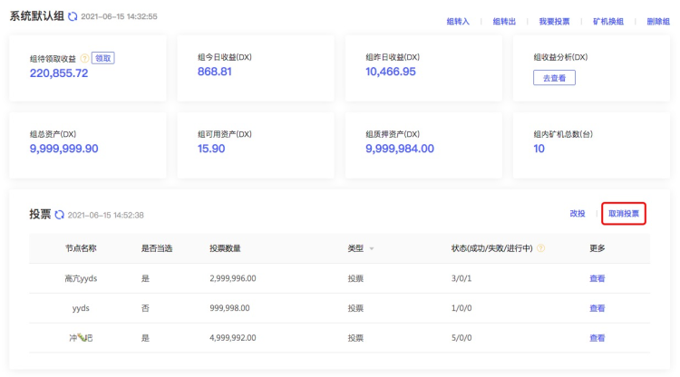The width and height of the screenshot is (680, 377).
Task: Click the 取消投票 button
Action: [x=623, y=214]
